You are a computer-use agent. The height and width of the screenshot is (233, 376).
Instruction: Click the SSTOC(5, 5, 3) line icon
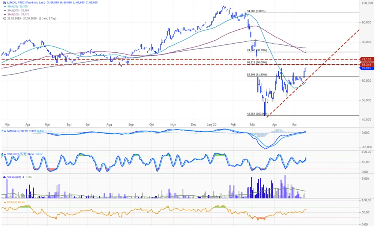click(5, 154)
